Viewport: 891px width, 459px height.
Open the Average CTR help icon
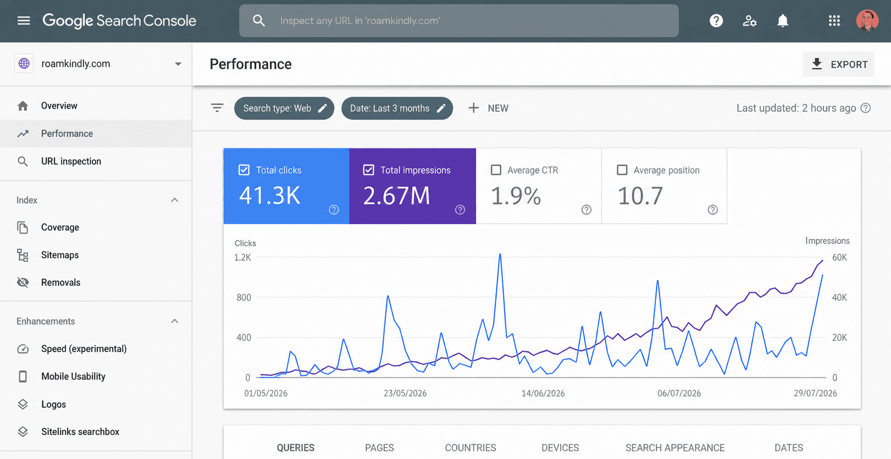coord(587,210)
